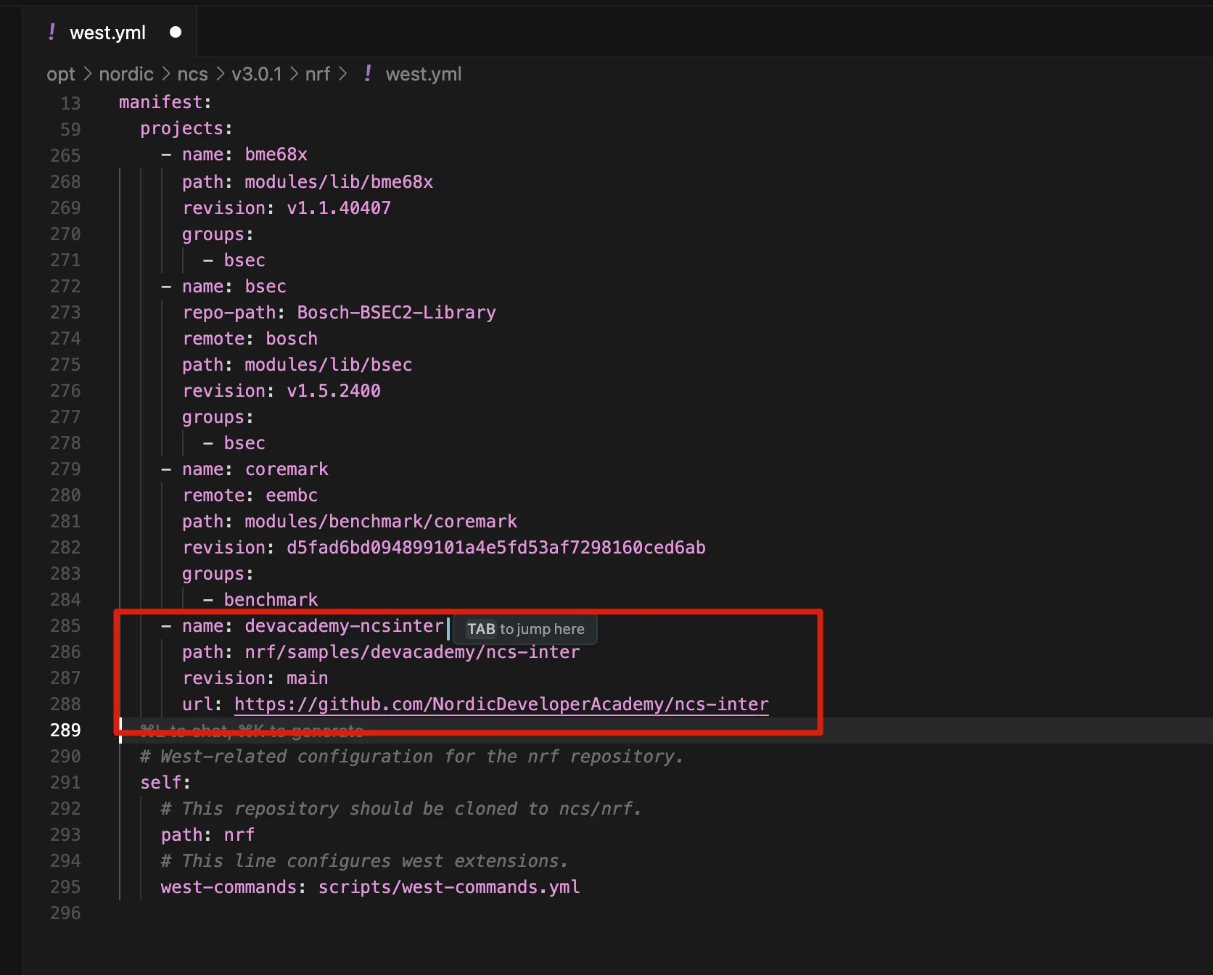Click the coremark revision hash value
1213x975 pixels.
coord(496,548)
